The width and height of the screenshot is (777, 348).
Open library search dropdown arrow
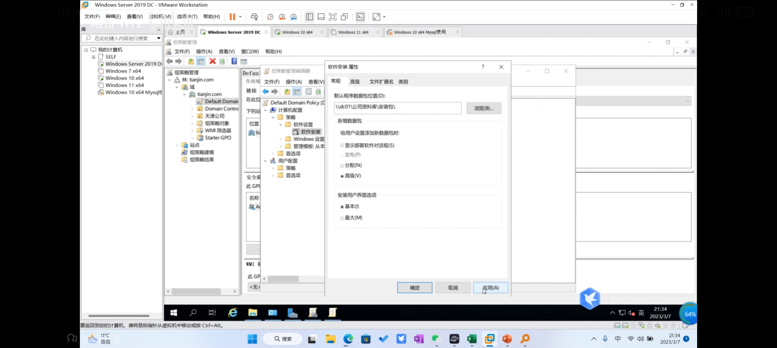tap(158, 38)
